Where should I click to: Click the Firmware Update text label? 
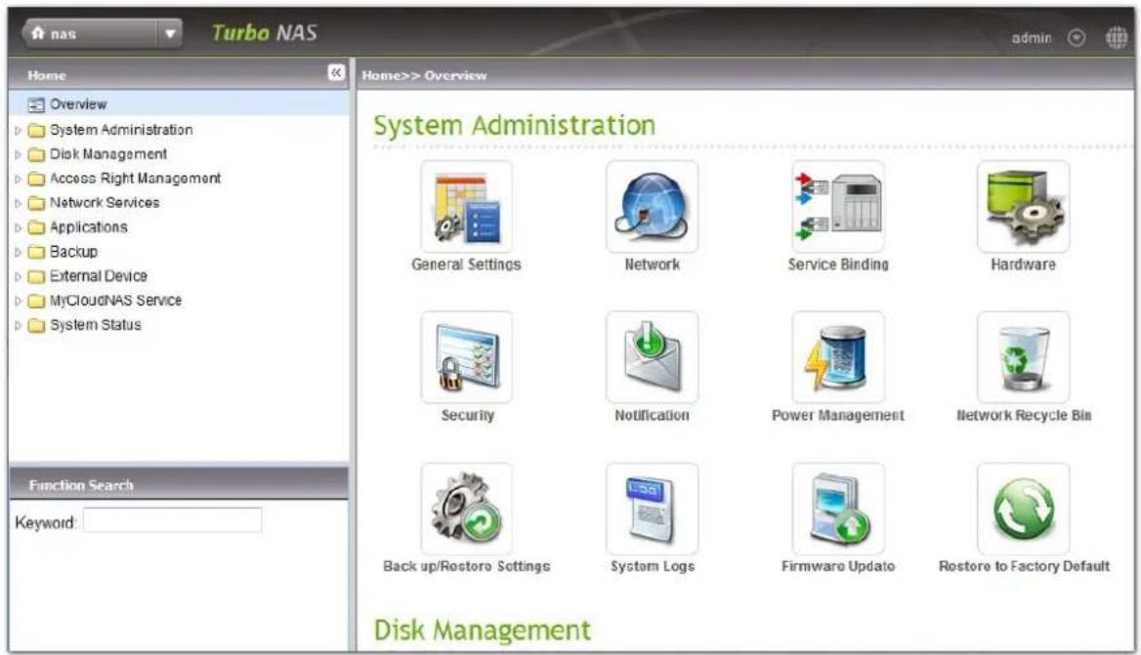point(838,566)
